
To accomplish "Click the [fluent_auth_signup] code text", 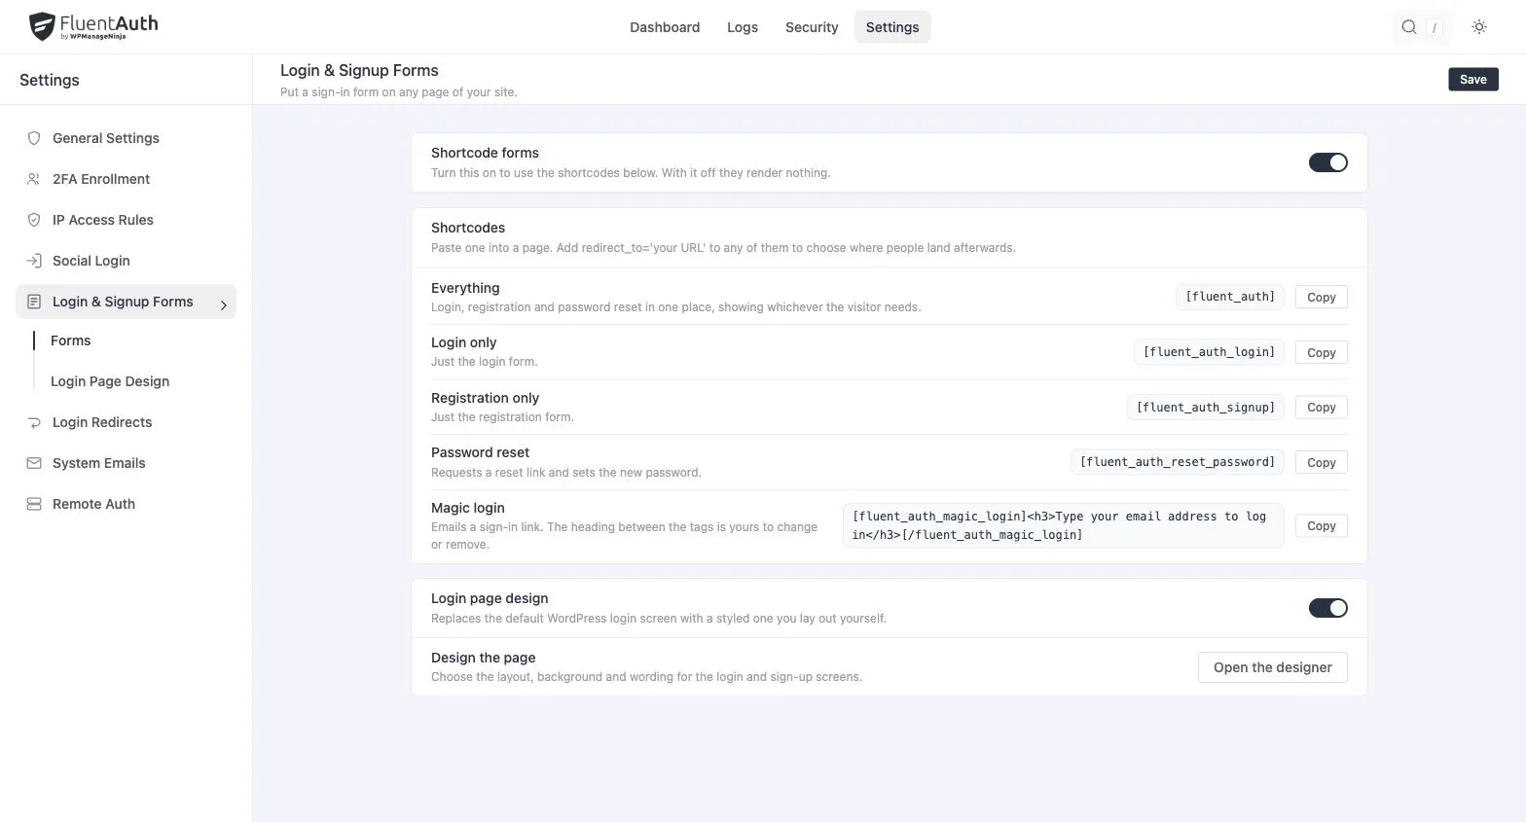I will coord(1205,407).
